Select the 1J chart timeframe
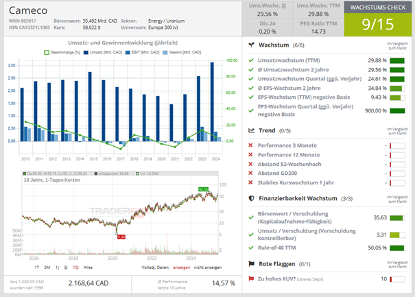Screen dimensions: 415x297 point(57,268)
